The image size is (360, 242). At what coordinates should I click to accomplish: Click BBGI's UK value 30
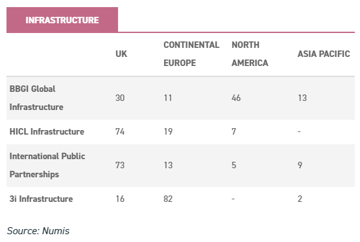coord(120,98)
